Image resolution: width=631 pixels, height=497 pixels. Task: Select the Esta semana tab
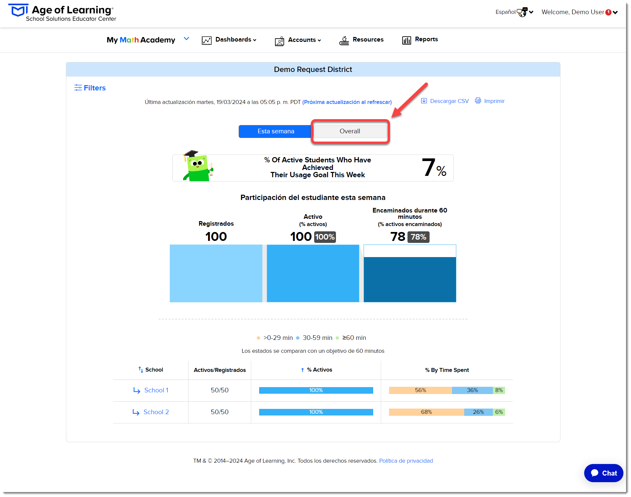point(276,131)
